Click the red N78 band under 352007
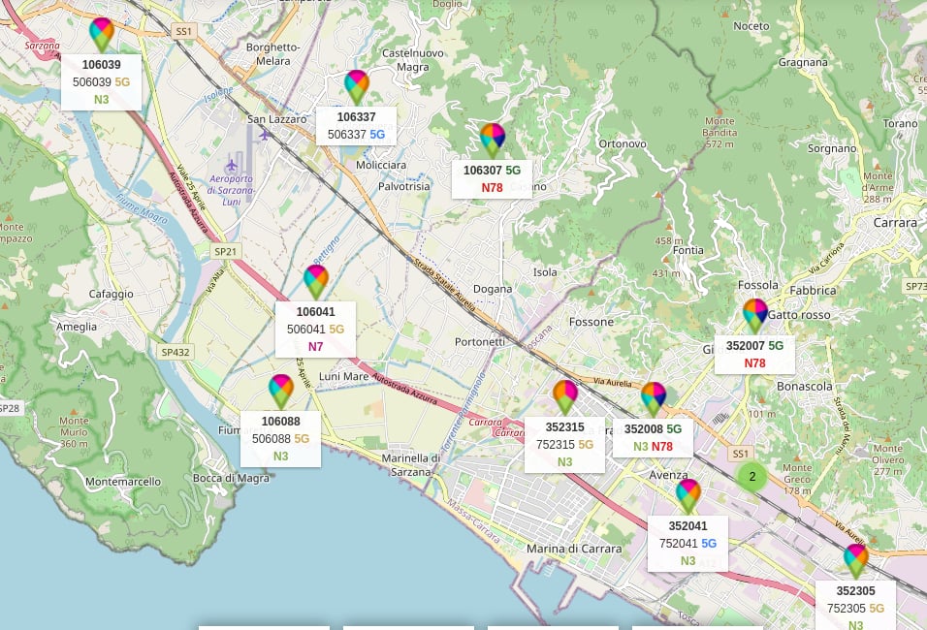This screenshot has height=630, width=927. [755, 363]
